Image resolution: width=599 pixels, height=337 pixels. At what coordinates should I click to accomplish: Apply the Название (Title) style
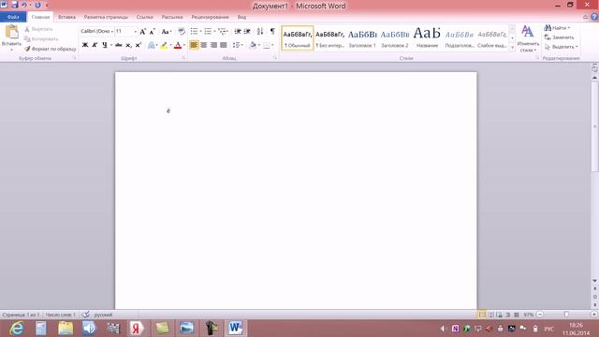coord(427,37)
